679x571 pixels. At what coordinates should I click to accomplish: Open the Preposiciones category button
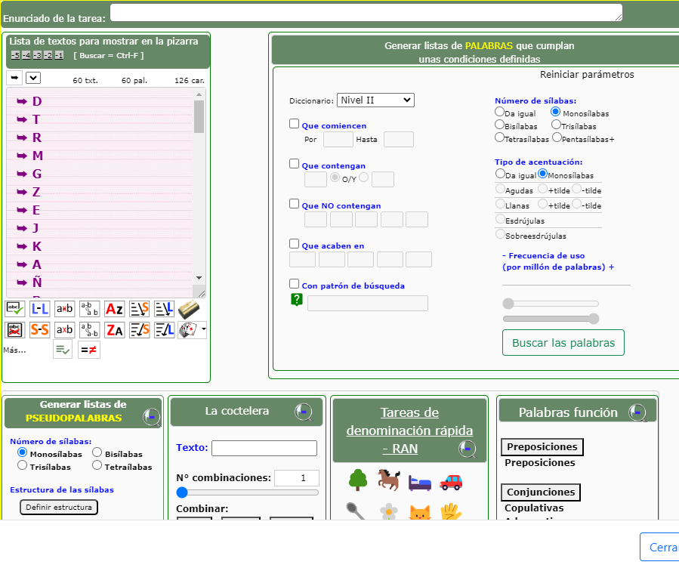coord(542,447)
